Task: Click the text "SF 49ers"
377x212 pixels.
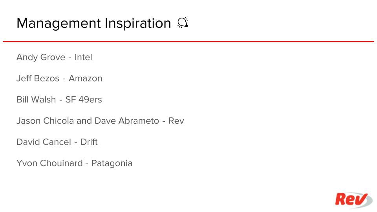Action: (84, 100)
